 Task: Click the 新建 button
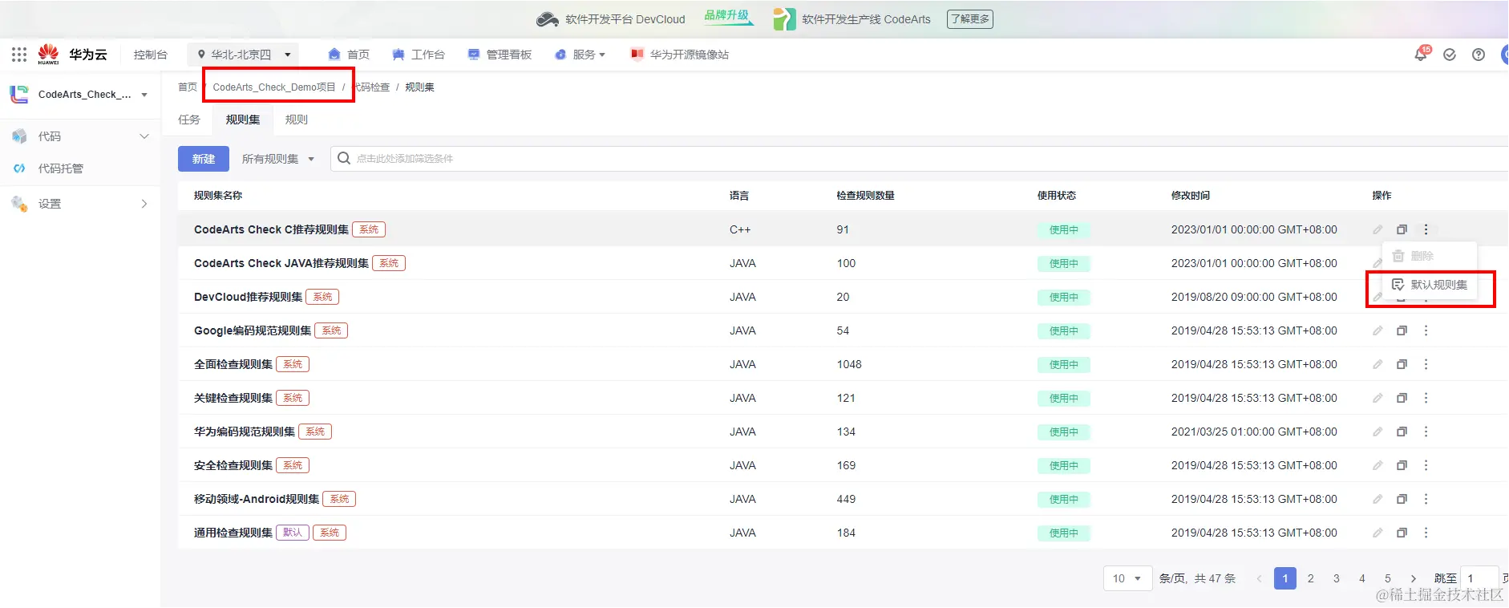[x=204, y=159]
